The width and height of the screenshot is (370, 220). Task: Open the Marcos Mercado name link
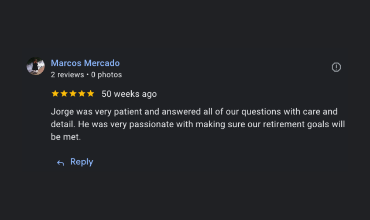pos(85,63)
